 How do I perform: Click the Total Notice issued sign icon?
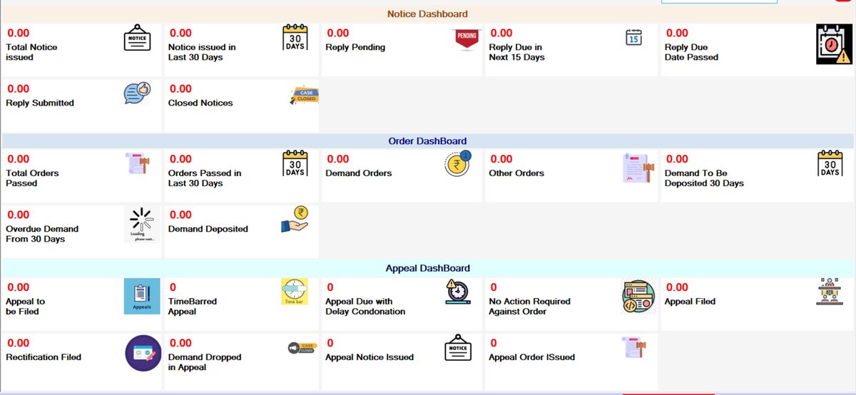click(x=138, y=38)
